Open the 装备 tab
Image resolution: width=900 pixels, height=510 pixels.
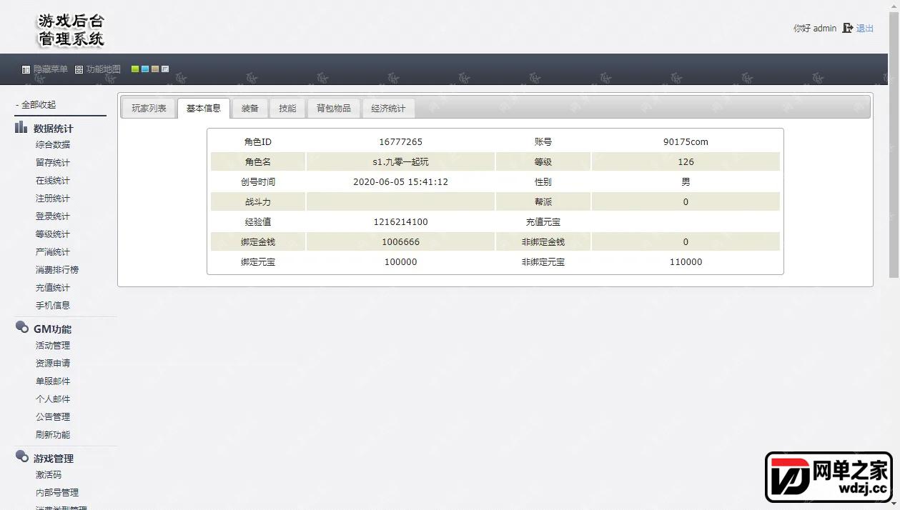click(250, 109)
